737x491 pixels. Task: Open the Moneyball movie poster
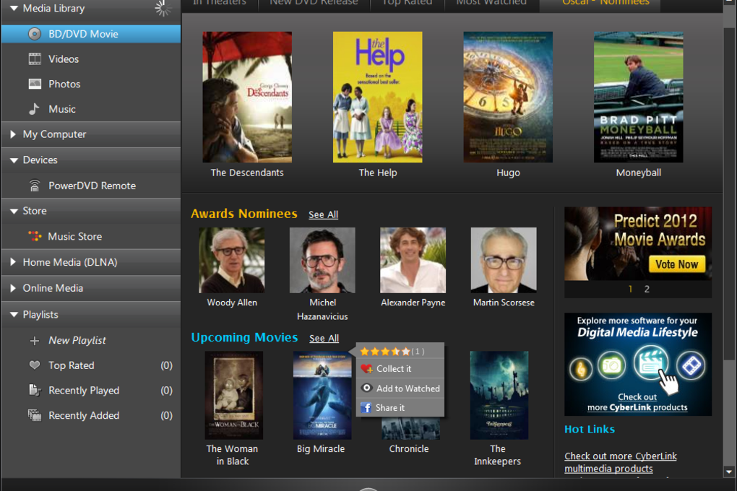[638, 97]
